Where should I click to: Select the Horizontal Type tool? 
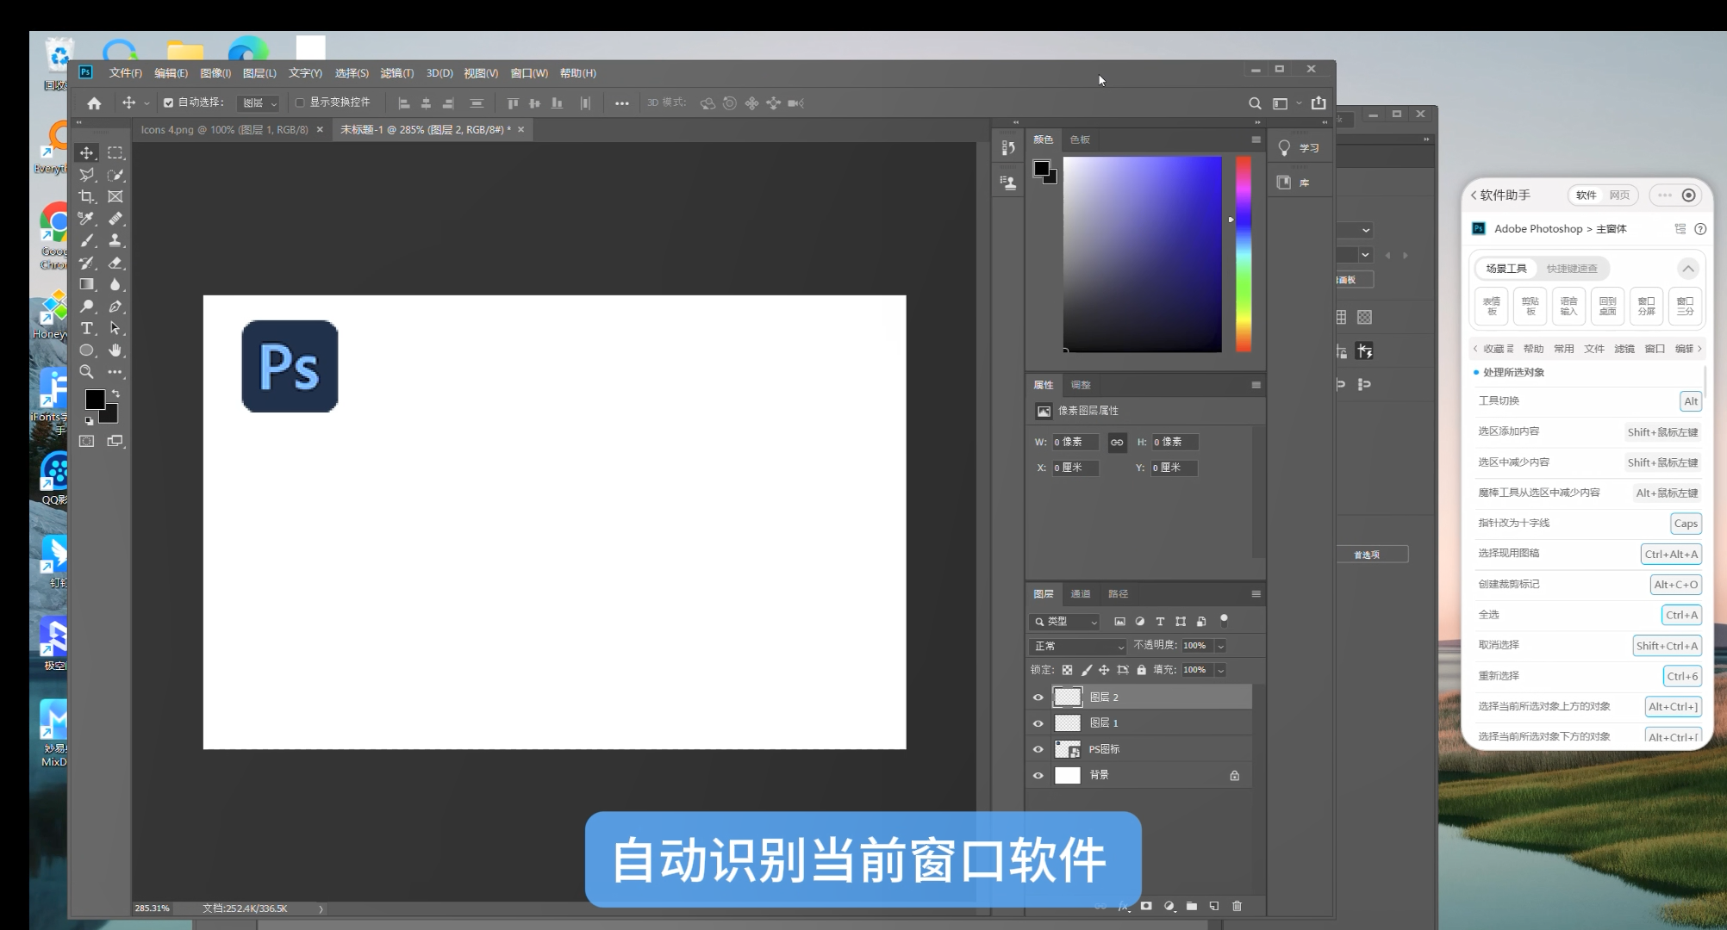(87, 329)
